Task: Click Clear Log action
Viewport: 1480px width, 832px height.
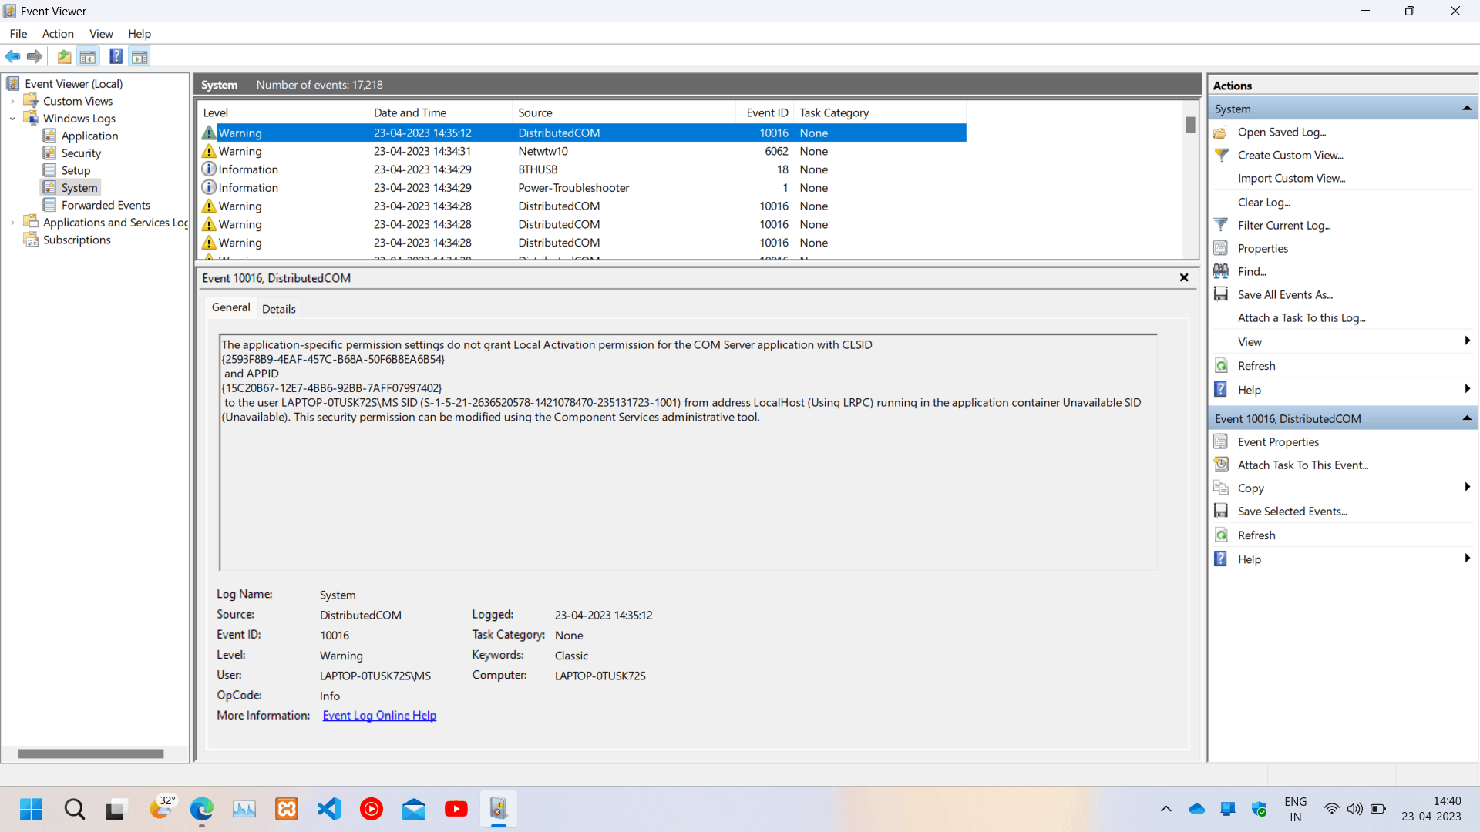Action: tap(1263, 202)
